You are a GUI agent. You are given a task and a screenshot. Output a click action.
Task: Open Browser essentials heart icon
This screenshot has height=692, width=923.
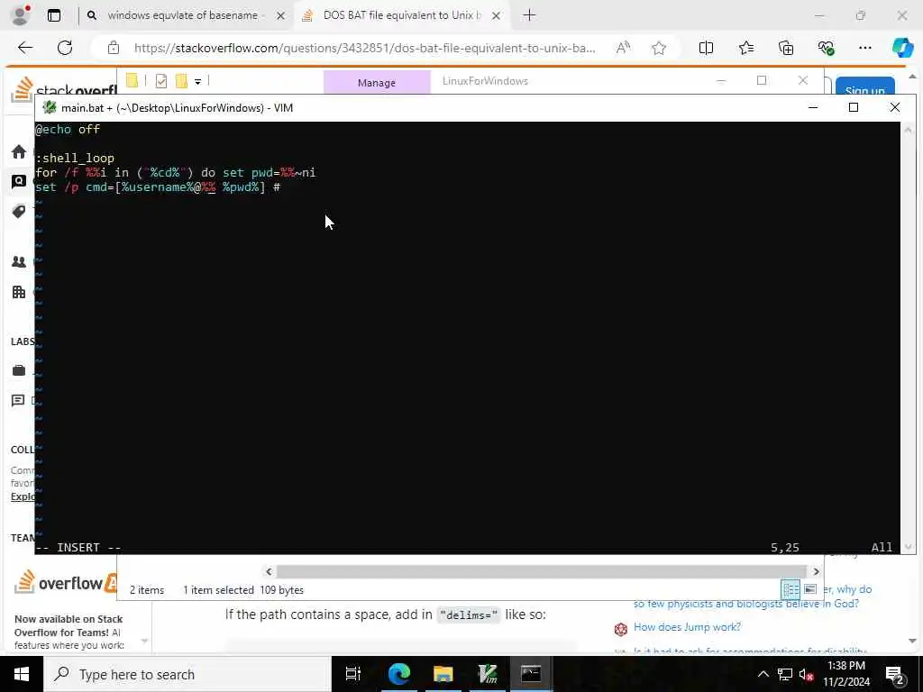pos(826,48)
